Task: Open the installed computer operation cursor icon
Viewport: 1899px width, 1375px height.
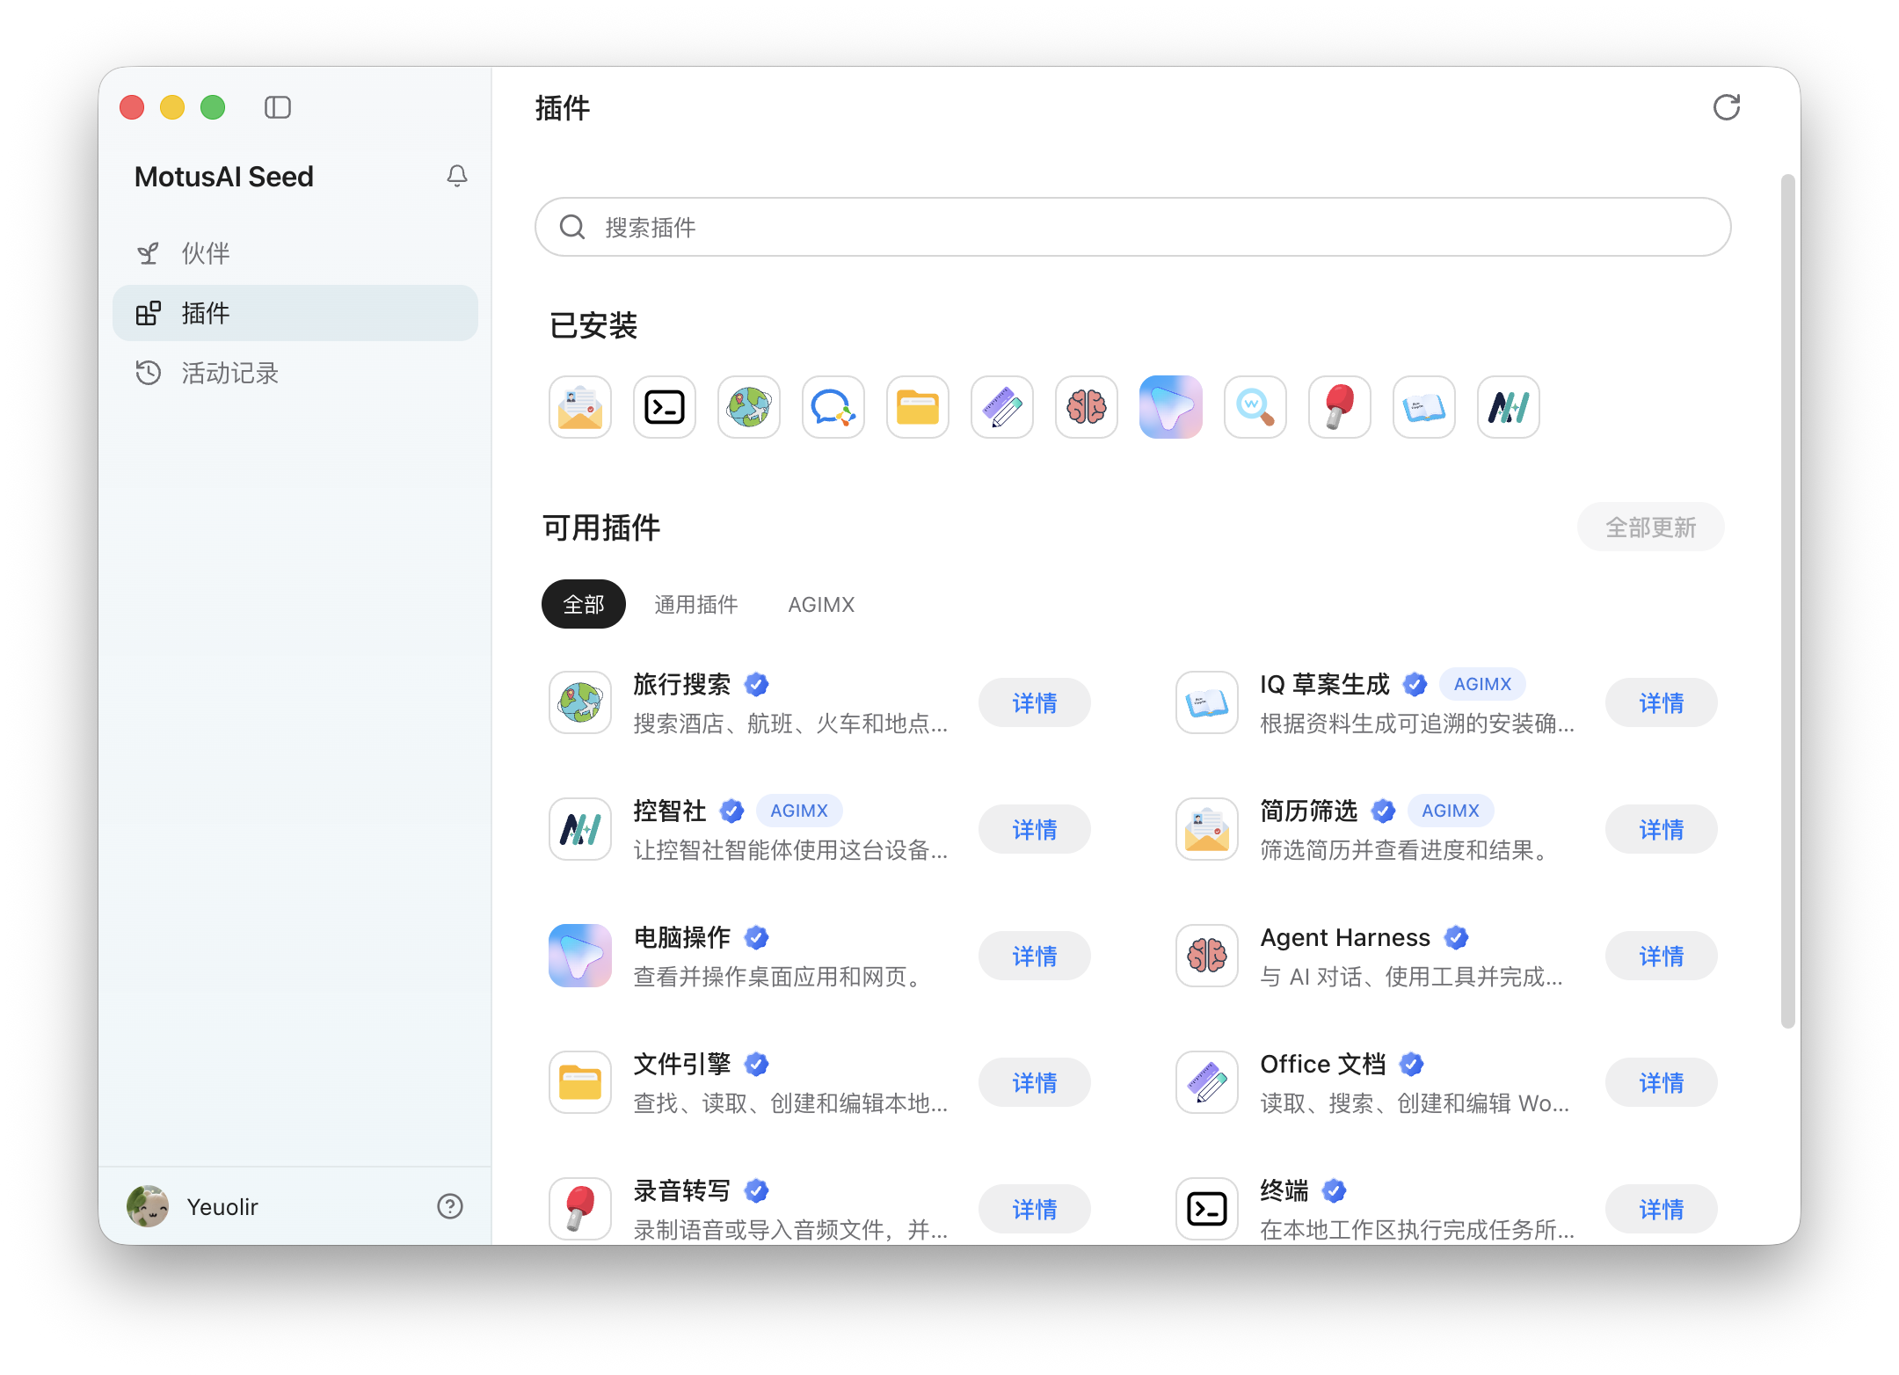Action: point(1171,407)
